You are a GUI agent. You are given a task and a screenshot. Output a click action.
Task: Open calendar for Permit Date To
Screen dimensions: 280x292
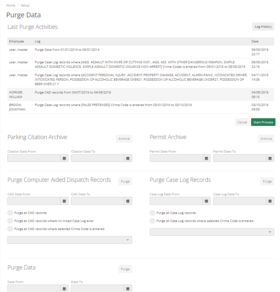click(x=270, y=158)
